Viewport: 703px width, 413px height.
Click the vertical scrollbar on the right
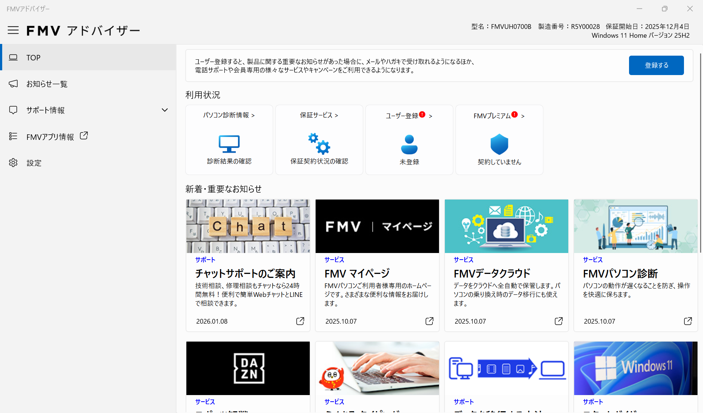[700, 154]
